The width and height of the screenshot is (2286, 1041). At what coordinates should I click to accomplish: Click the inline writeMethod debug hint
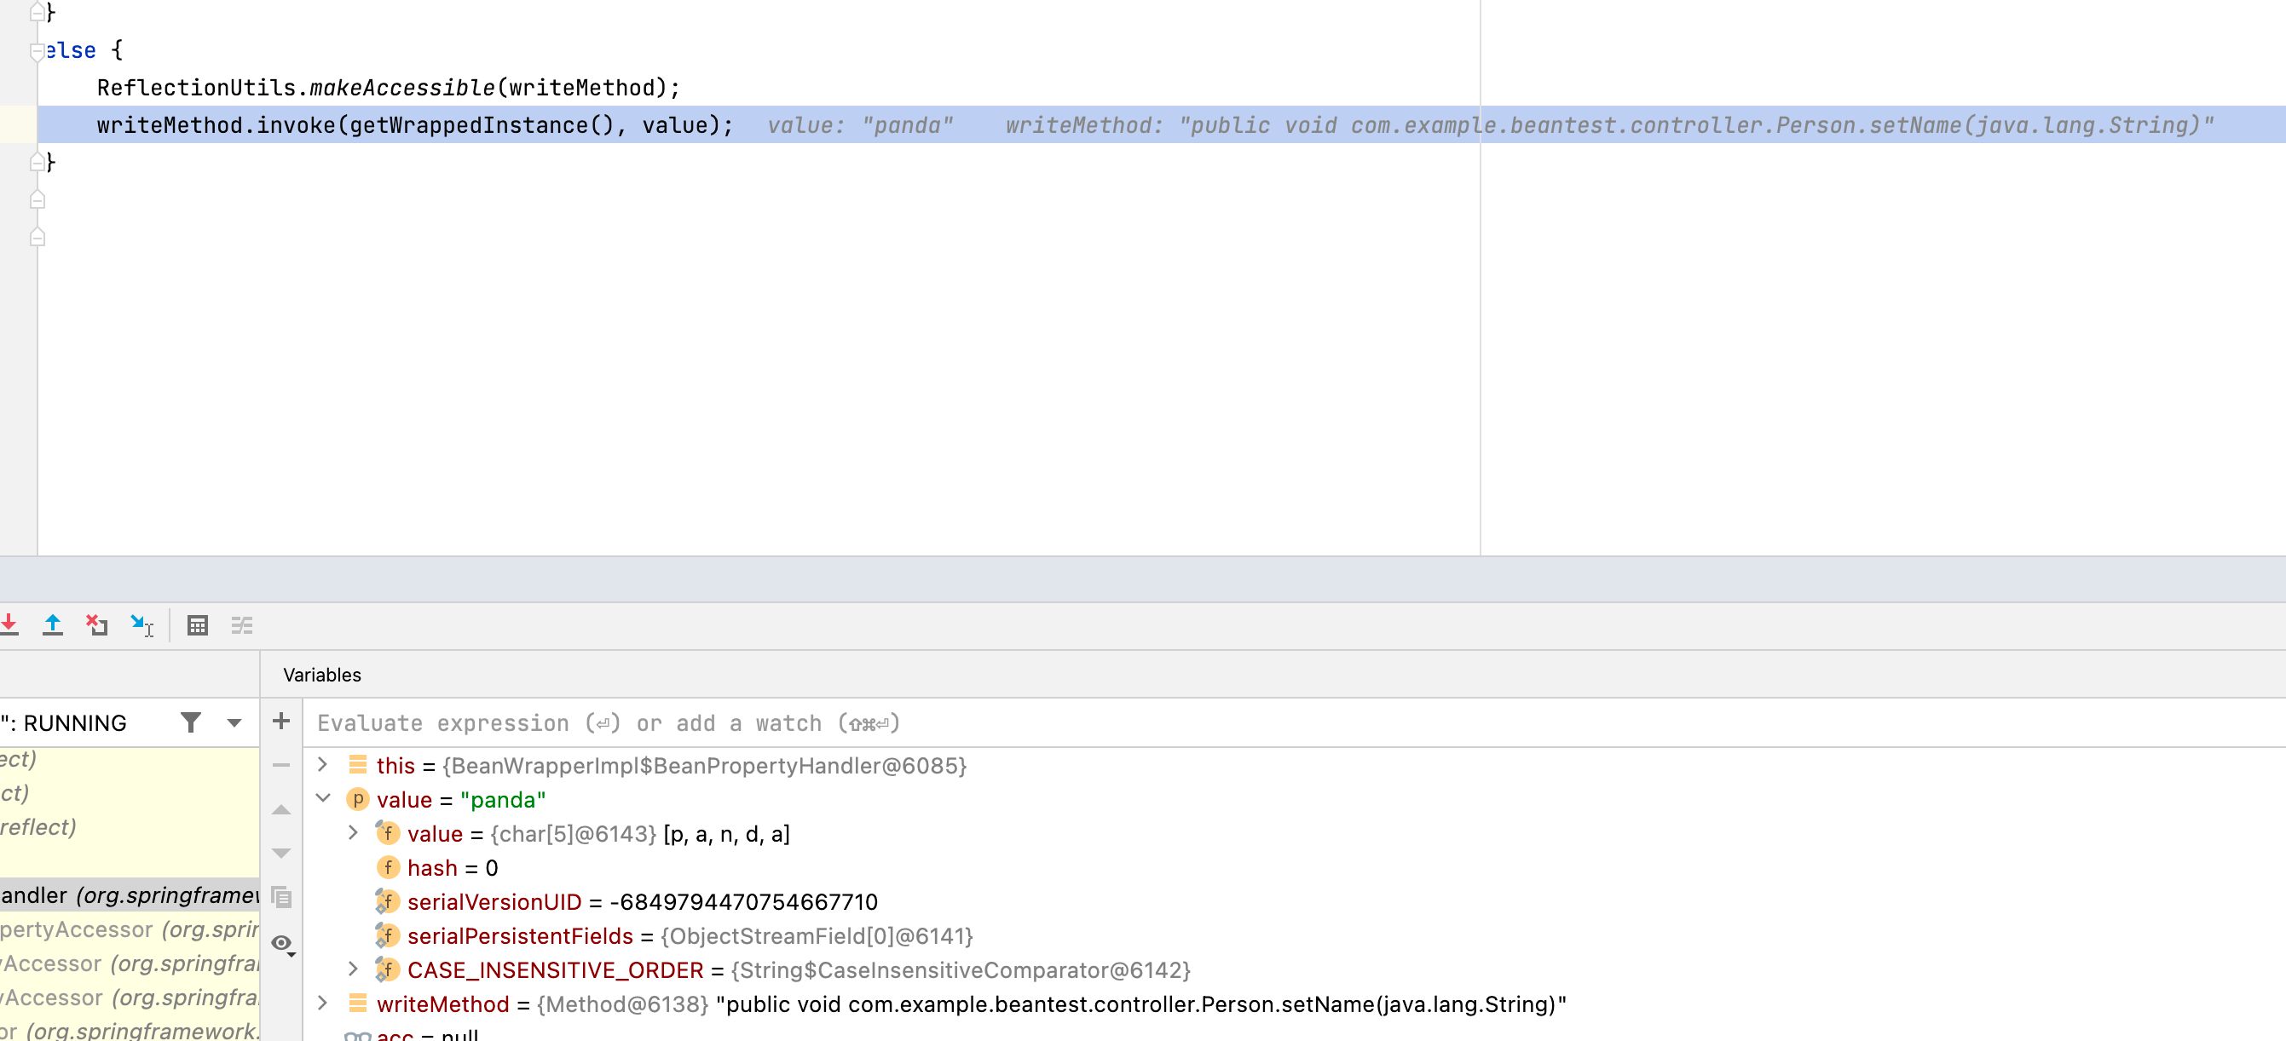[1610, 125]
